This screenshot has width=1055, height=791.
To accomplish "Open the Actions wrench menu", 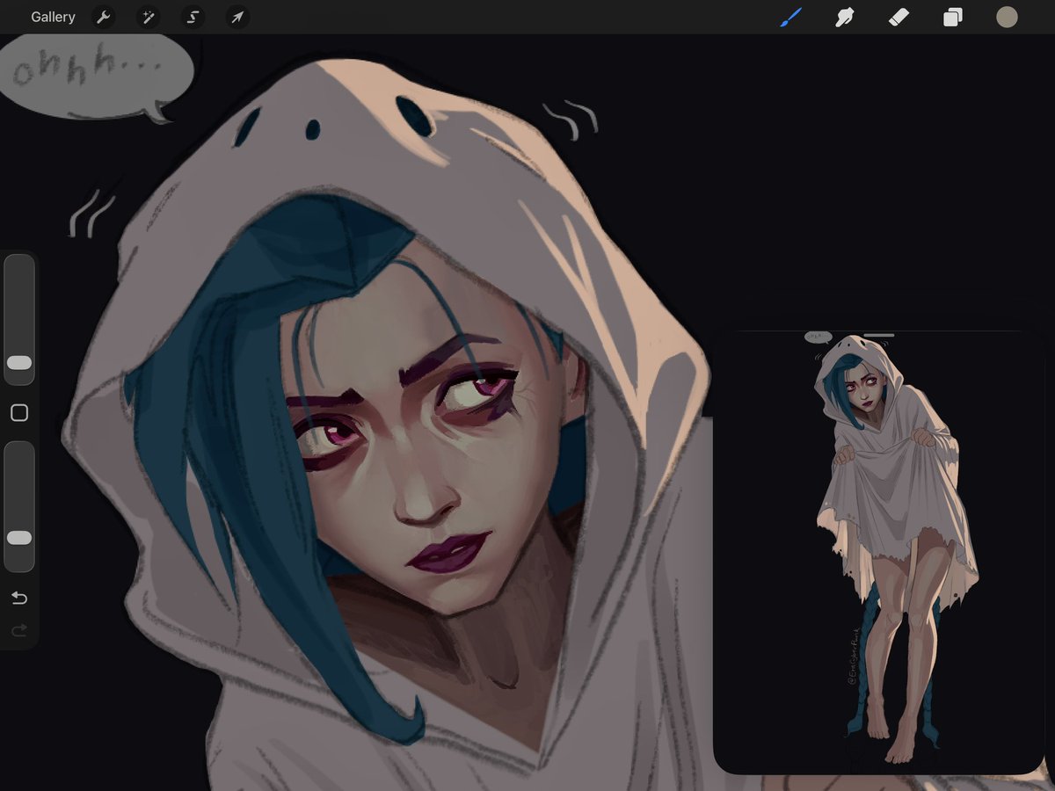I will click(x=104, y=18).
